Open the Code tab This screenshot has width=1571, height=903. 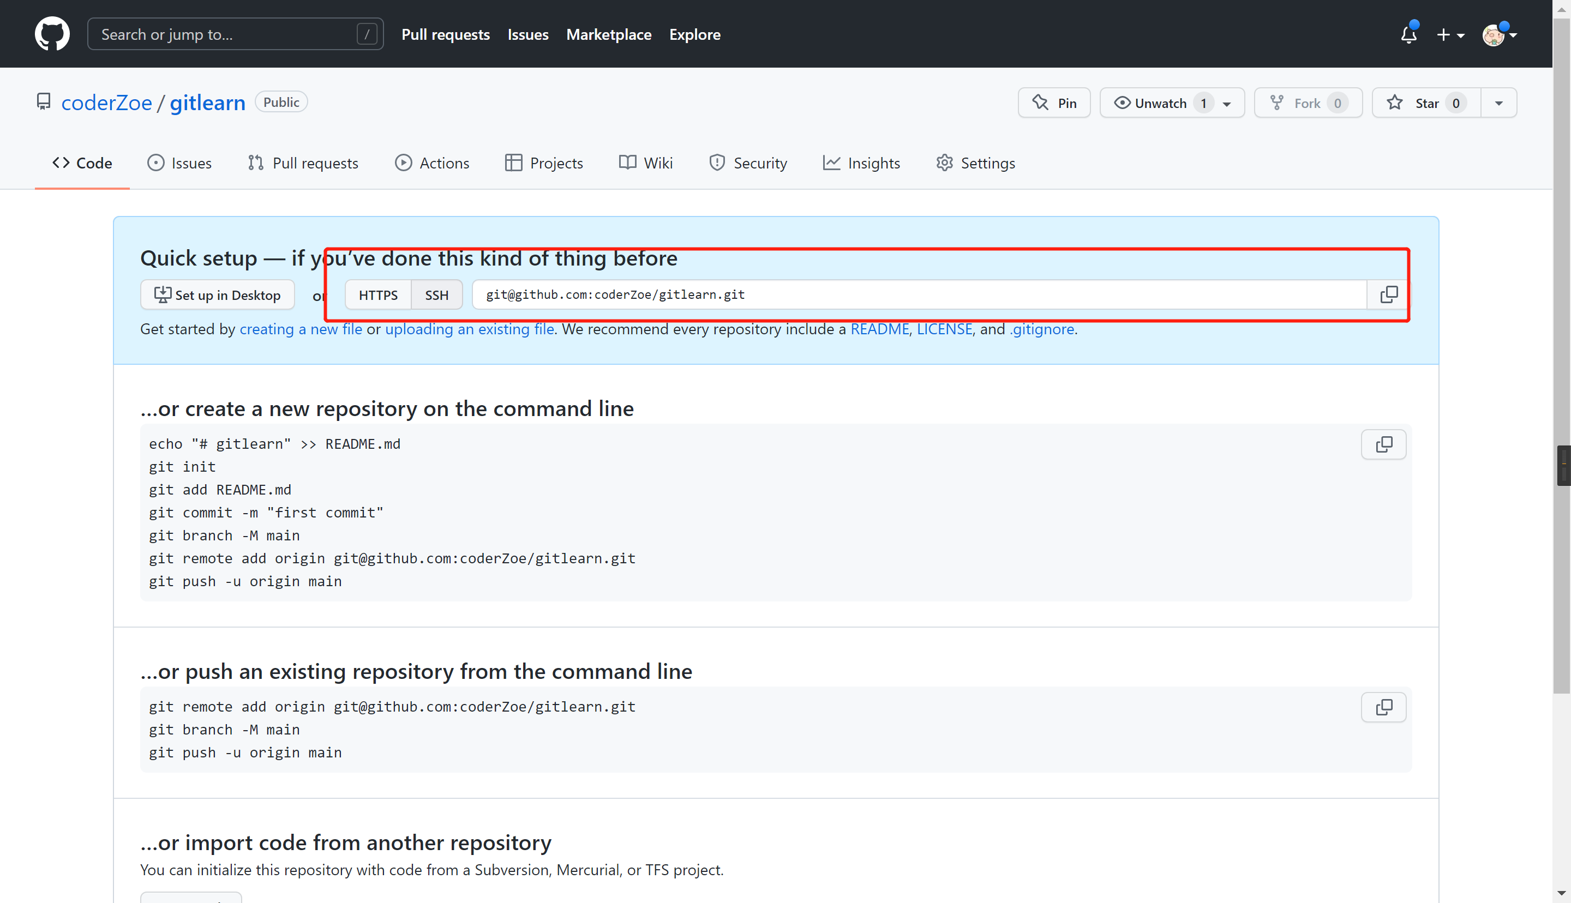click(82, 163)
